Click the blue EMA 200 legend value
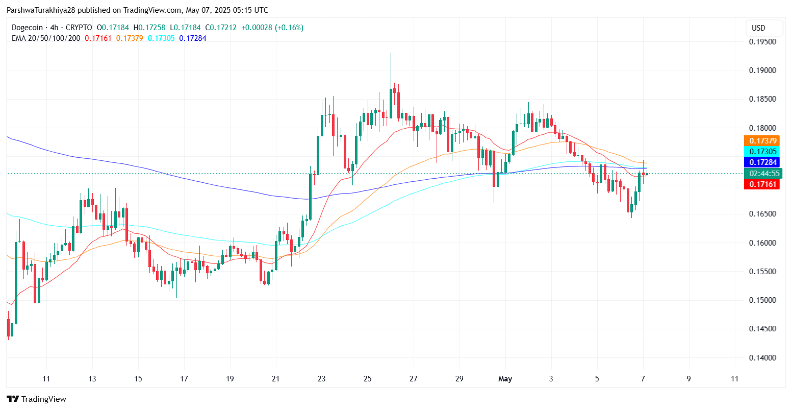The width and height of the screenshot is (792, 410). pos(193,38)
